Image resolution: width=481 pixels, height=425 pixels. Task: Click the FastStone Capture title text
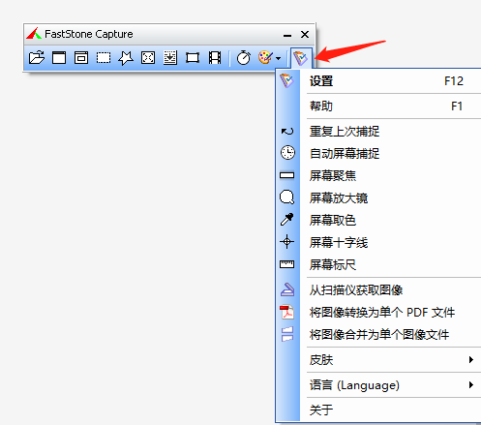89,34
